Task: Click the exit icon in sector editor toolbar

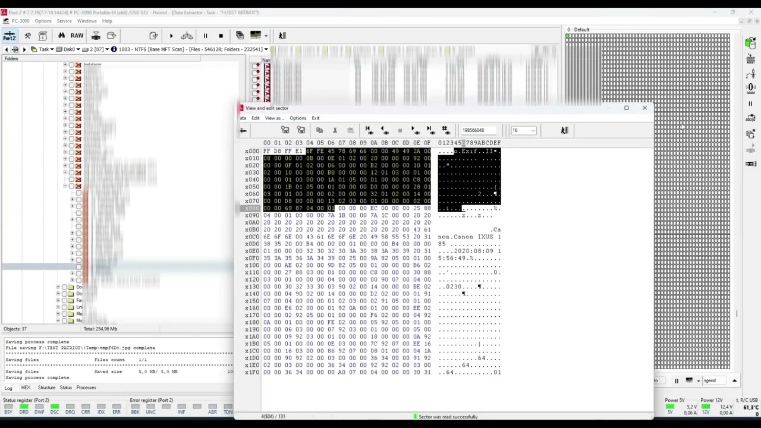Action: [564, 130]
